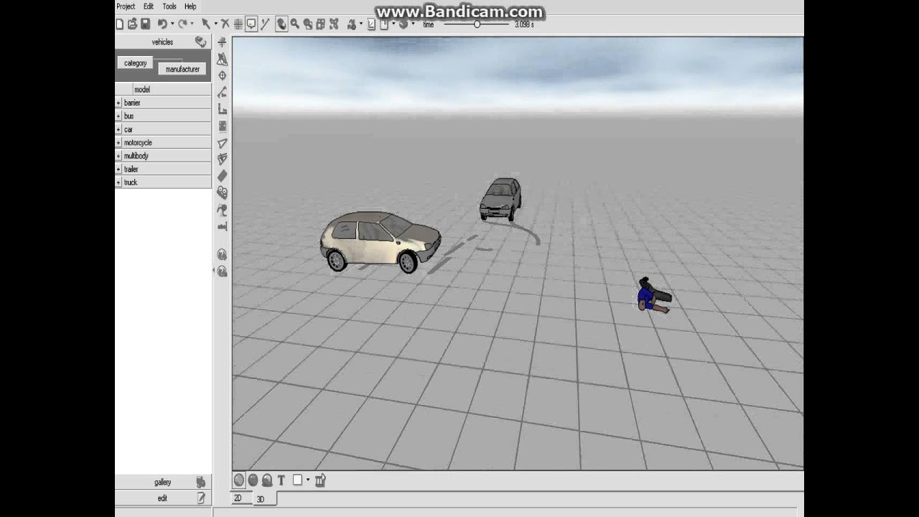This screenshot has height=517, width=919.
Task: Click the new project icon
Action: (x=119, y=24)
